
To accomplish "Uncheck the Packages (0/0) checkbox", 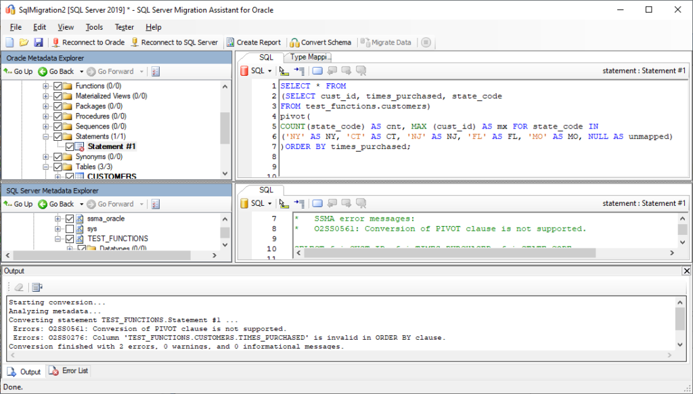I will pos(58,106).
